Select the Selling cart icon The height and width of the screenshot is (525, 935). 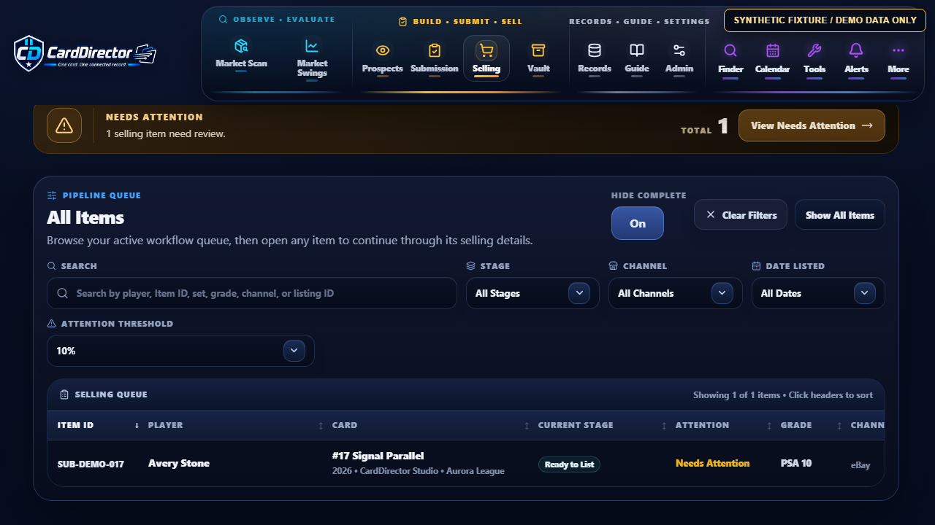pos(486,50)
